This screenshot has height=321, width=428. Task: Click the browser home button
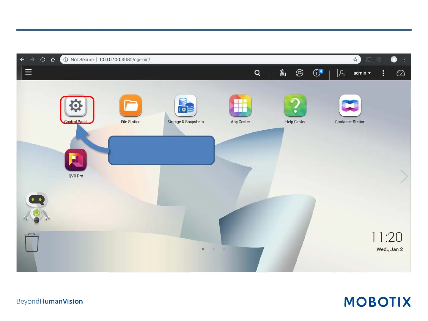(x=53, y=59)
